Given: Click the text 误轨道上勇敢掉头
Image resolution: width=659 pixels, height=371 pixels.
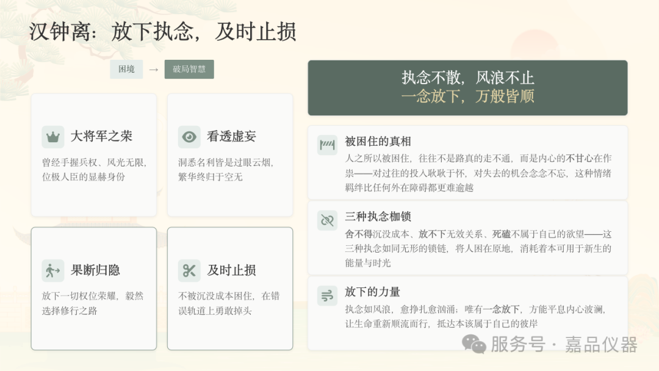Looking at the screenshot, I should pos(215,311).
